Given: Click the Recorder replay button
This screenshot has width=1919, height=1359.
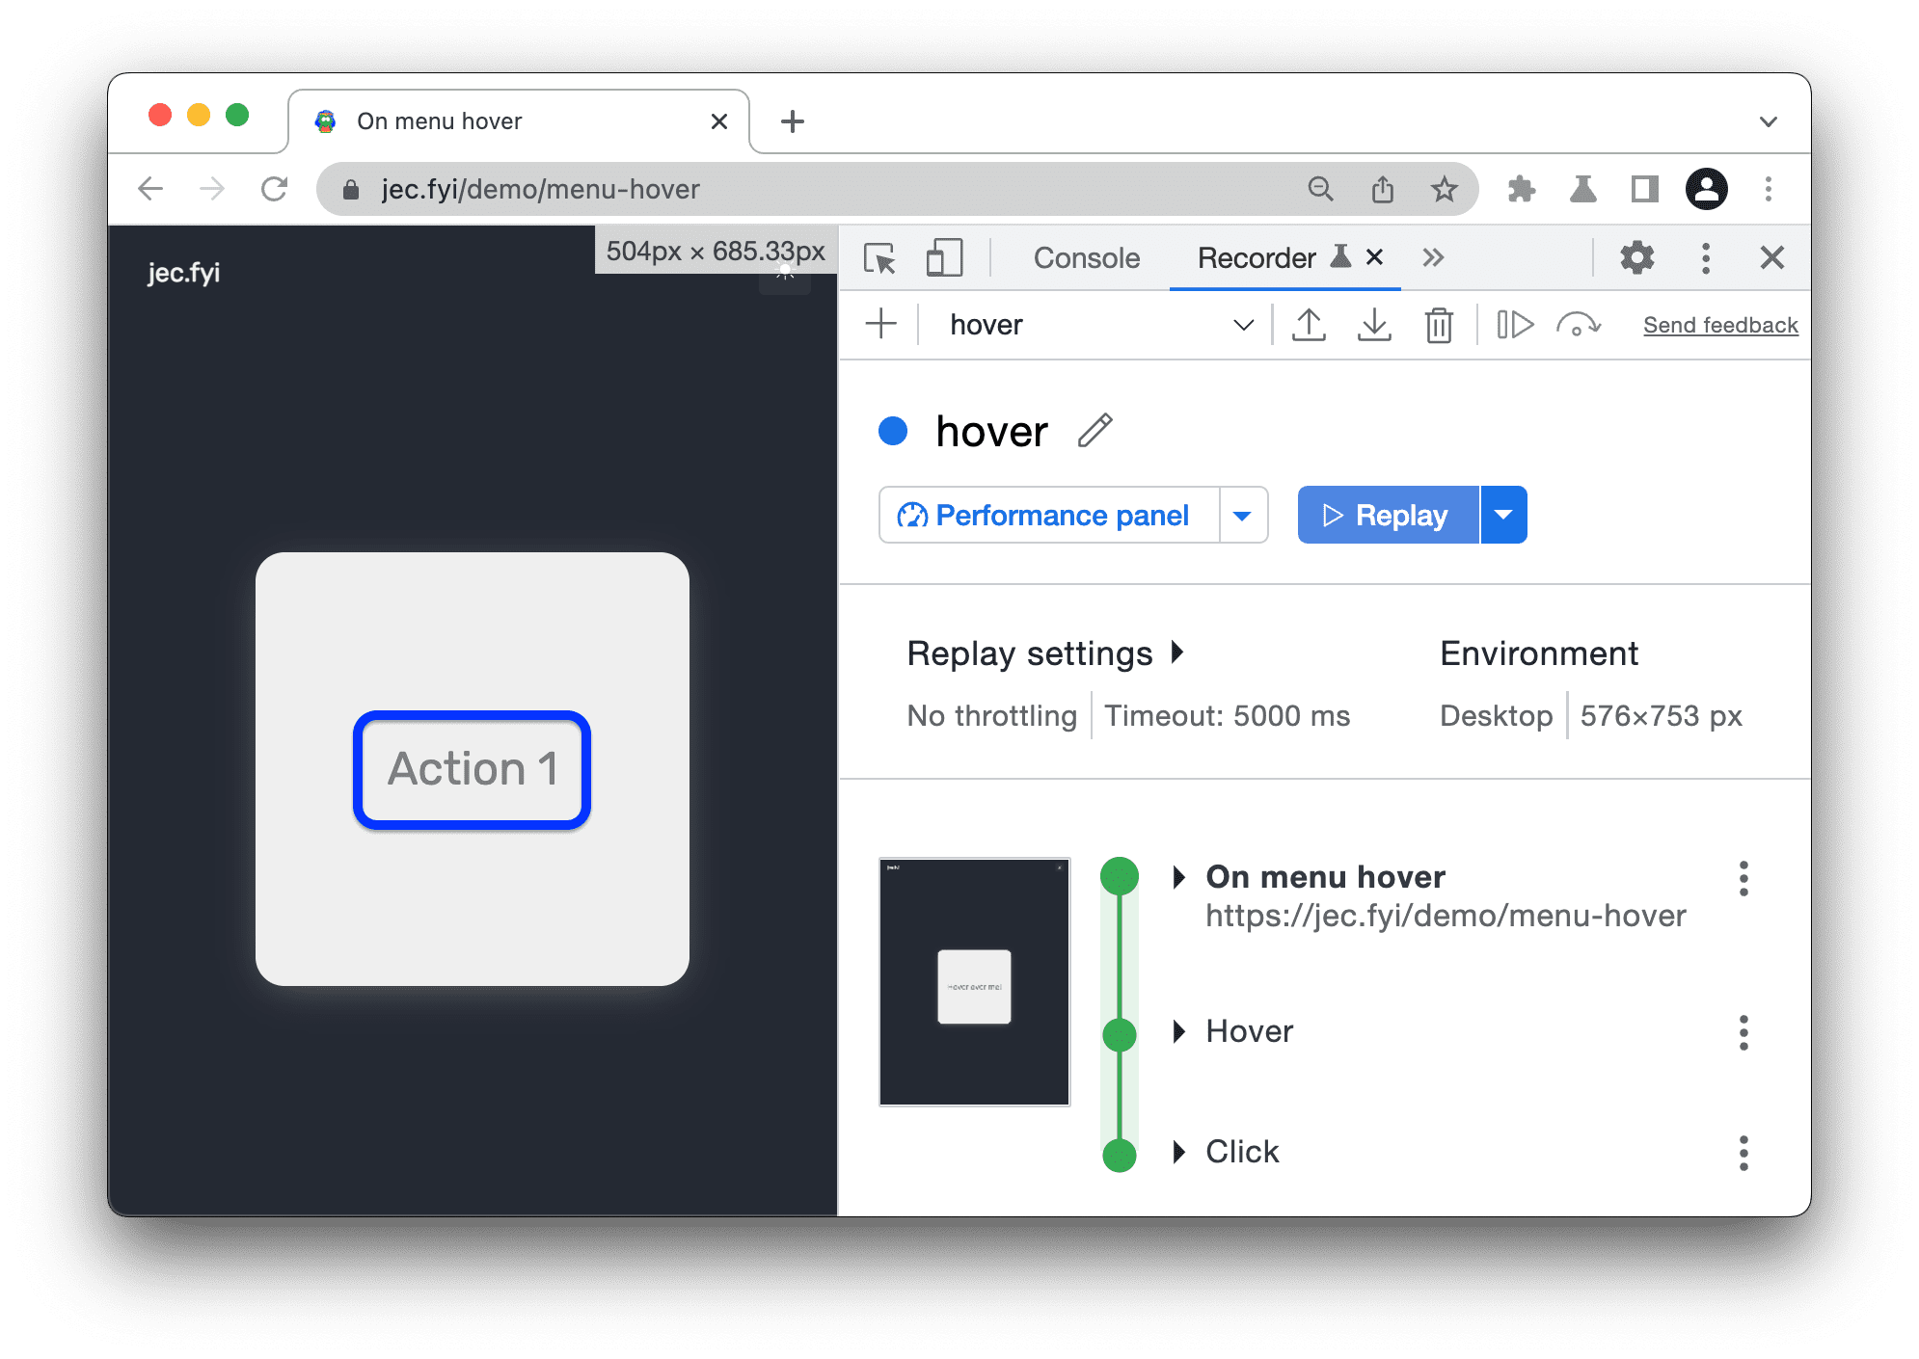Looking at the screenshot, I should click(1390, 515).
